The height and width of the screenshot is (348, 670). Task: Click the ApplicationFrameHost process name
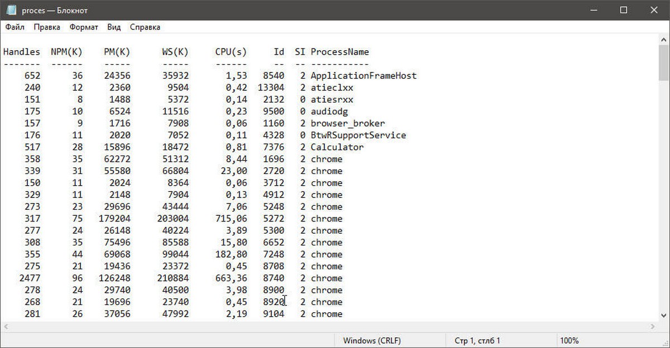(364, 75)
